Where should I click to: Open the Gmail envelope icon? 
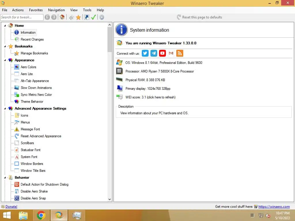pos(171,53)
